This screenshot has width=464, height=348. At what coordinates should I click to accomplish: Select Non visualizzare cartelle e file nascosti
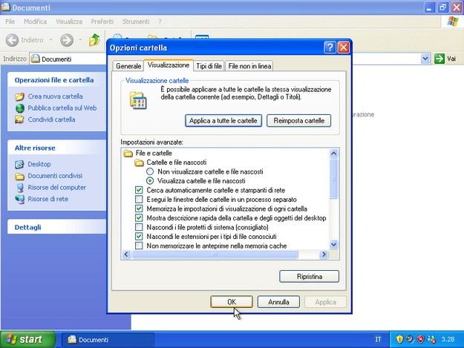(150, 171)
